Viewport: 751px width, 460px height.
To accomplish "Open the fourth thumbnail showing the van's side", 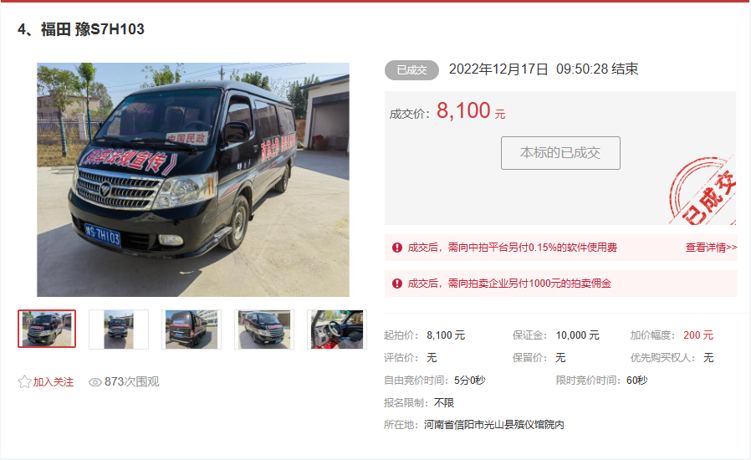I will 264,330.
